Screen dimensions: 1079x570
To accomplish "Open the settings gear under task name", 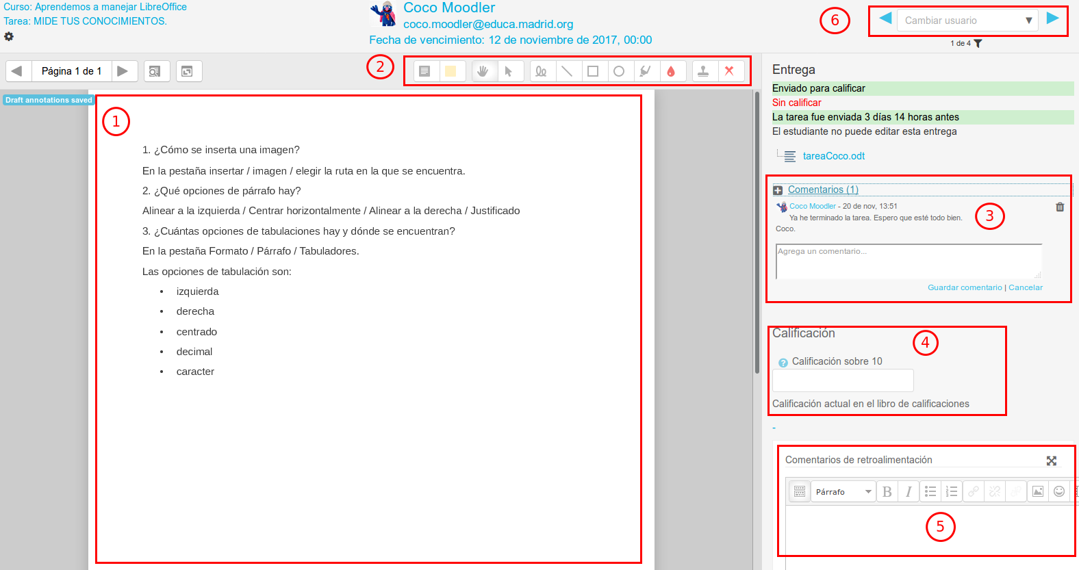I will tap(8, 36).
